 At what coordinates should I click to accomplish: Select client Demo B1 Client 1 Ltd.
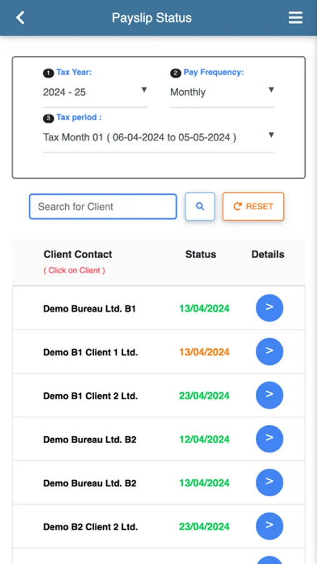(91, 352)
